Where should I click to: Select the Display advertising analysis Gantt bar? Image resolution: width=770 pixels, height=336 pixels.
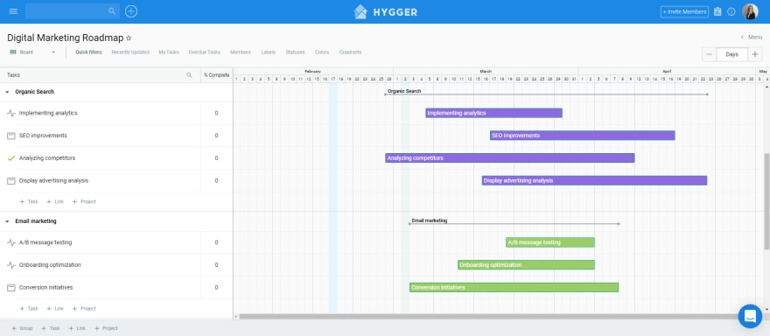coord(594,181)
